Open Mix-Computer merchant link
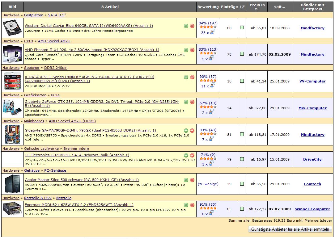Image resolution: width=335 pixels, height=239 pixels. 312,108
